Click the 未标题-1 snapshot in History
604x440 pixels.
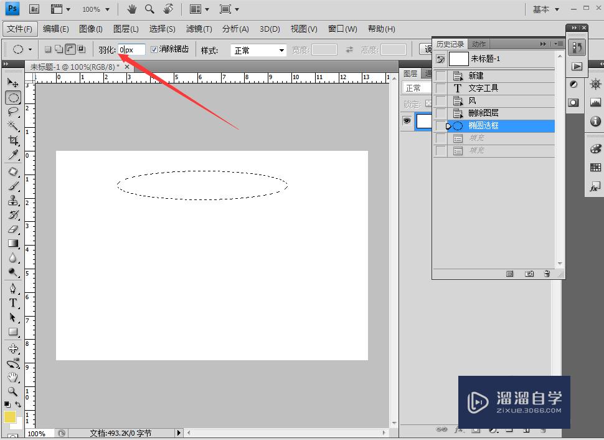coord(494,59)
